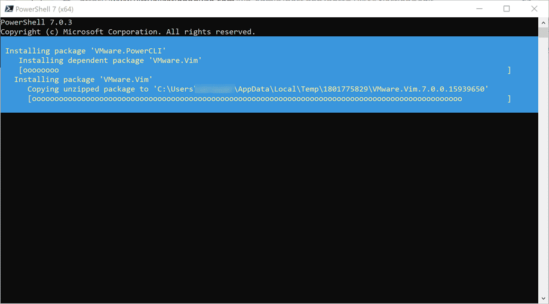Click the scrollbar up arrow
The width and height of the screenshot is (549, 304).
pyautogui.click(x=544, y=22)
